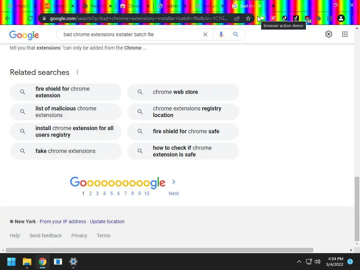The image size is (360, 270).
Task: Open the Chrome profile avatar
Action: coord(341,18)
